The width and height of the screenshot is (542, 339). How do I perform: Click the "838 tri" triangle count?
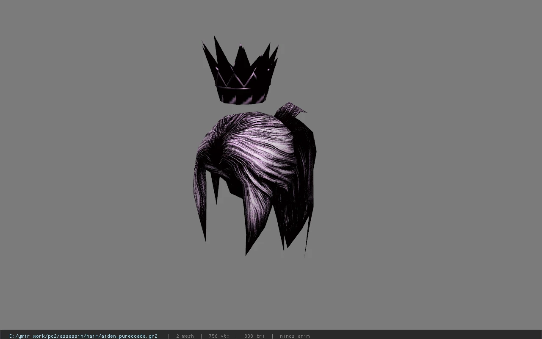point(254,336)
